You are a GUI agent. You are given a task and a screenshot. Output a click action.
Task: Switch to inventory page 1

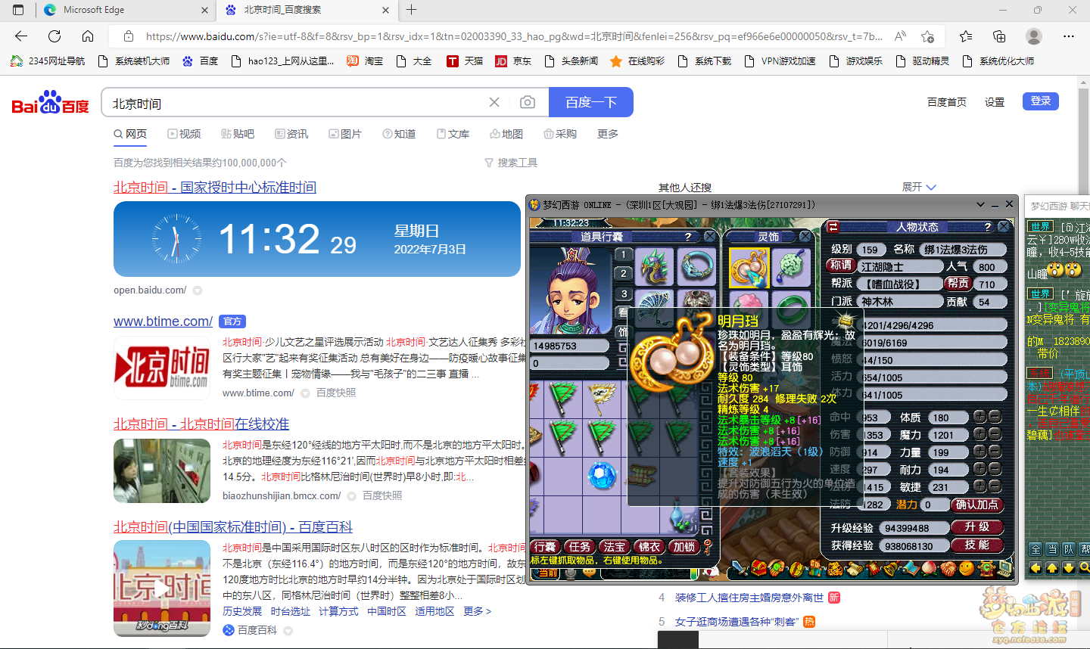click(623, 255)
